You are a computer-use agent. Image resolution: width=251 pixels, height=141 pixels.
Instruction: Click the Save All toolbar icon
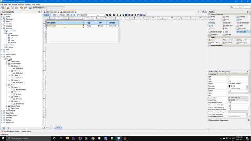[3, 8]
